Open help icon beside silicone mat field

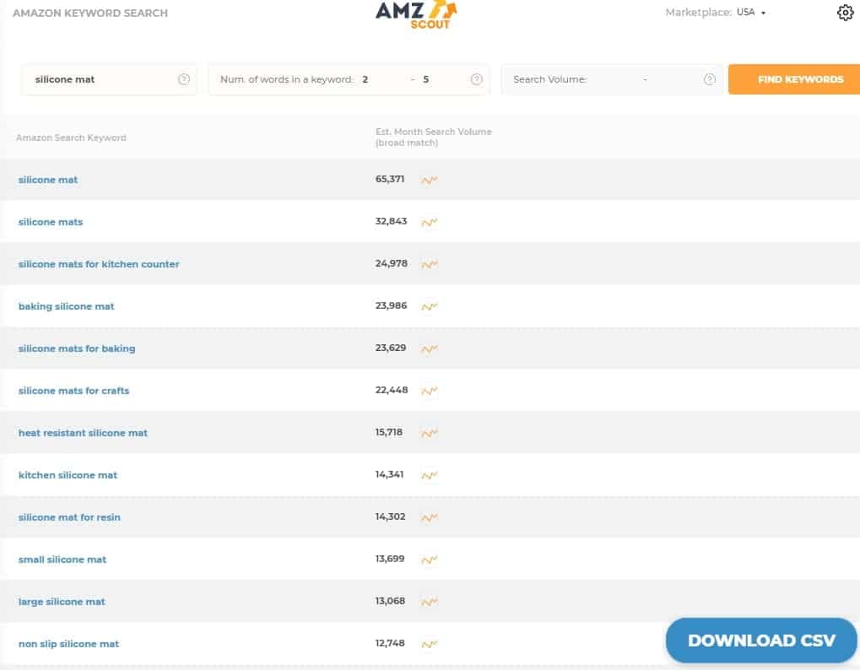[184, 79]
